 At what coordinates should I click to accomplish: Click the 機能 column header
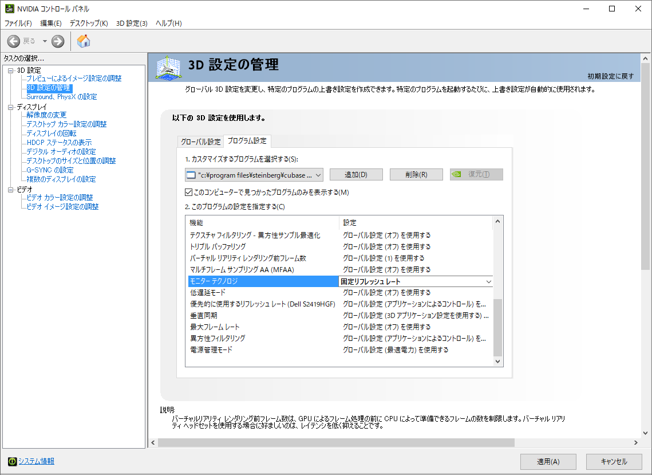point(262,223)
